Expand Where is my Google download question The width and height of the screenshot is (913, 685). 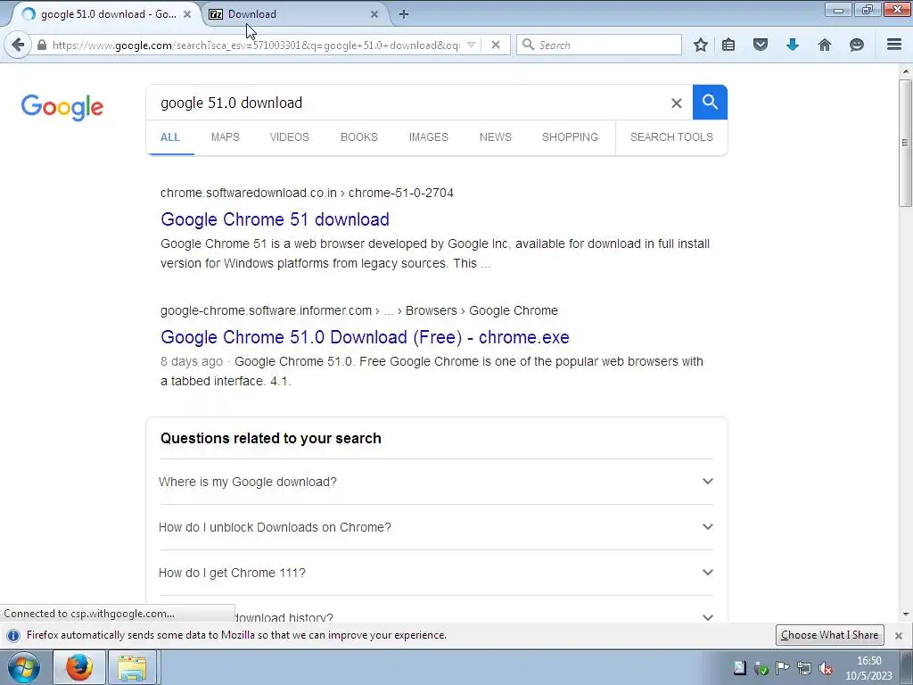[x=436, y=482]
